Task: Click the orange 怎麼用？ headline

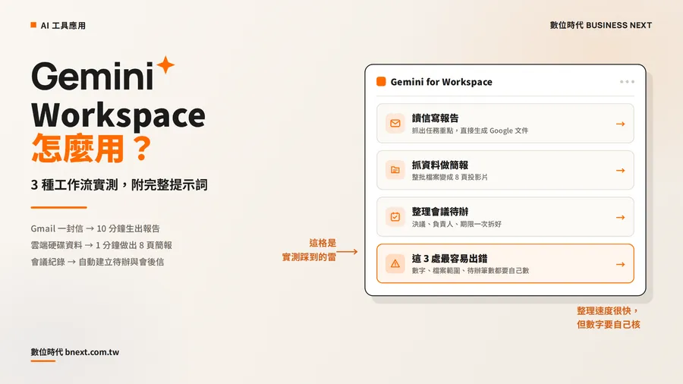Action: [92, 149]
